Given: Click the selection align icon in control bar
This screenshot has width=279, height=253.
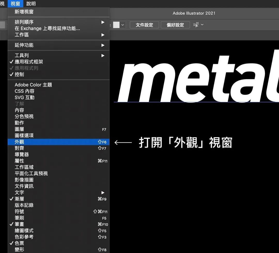Looking at the screenshot, I should [196, 25].
